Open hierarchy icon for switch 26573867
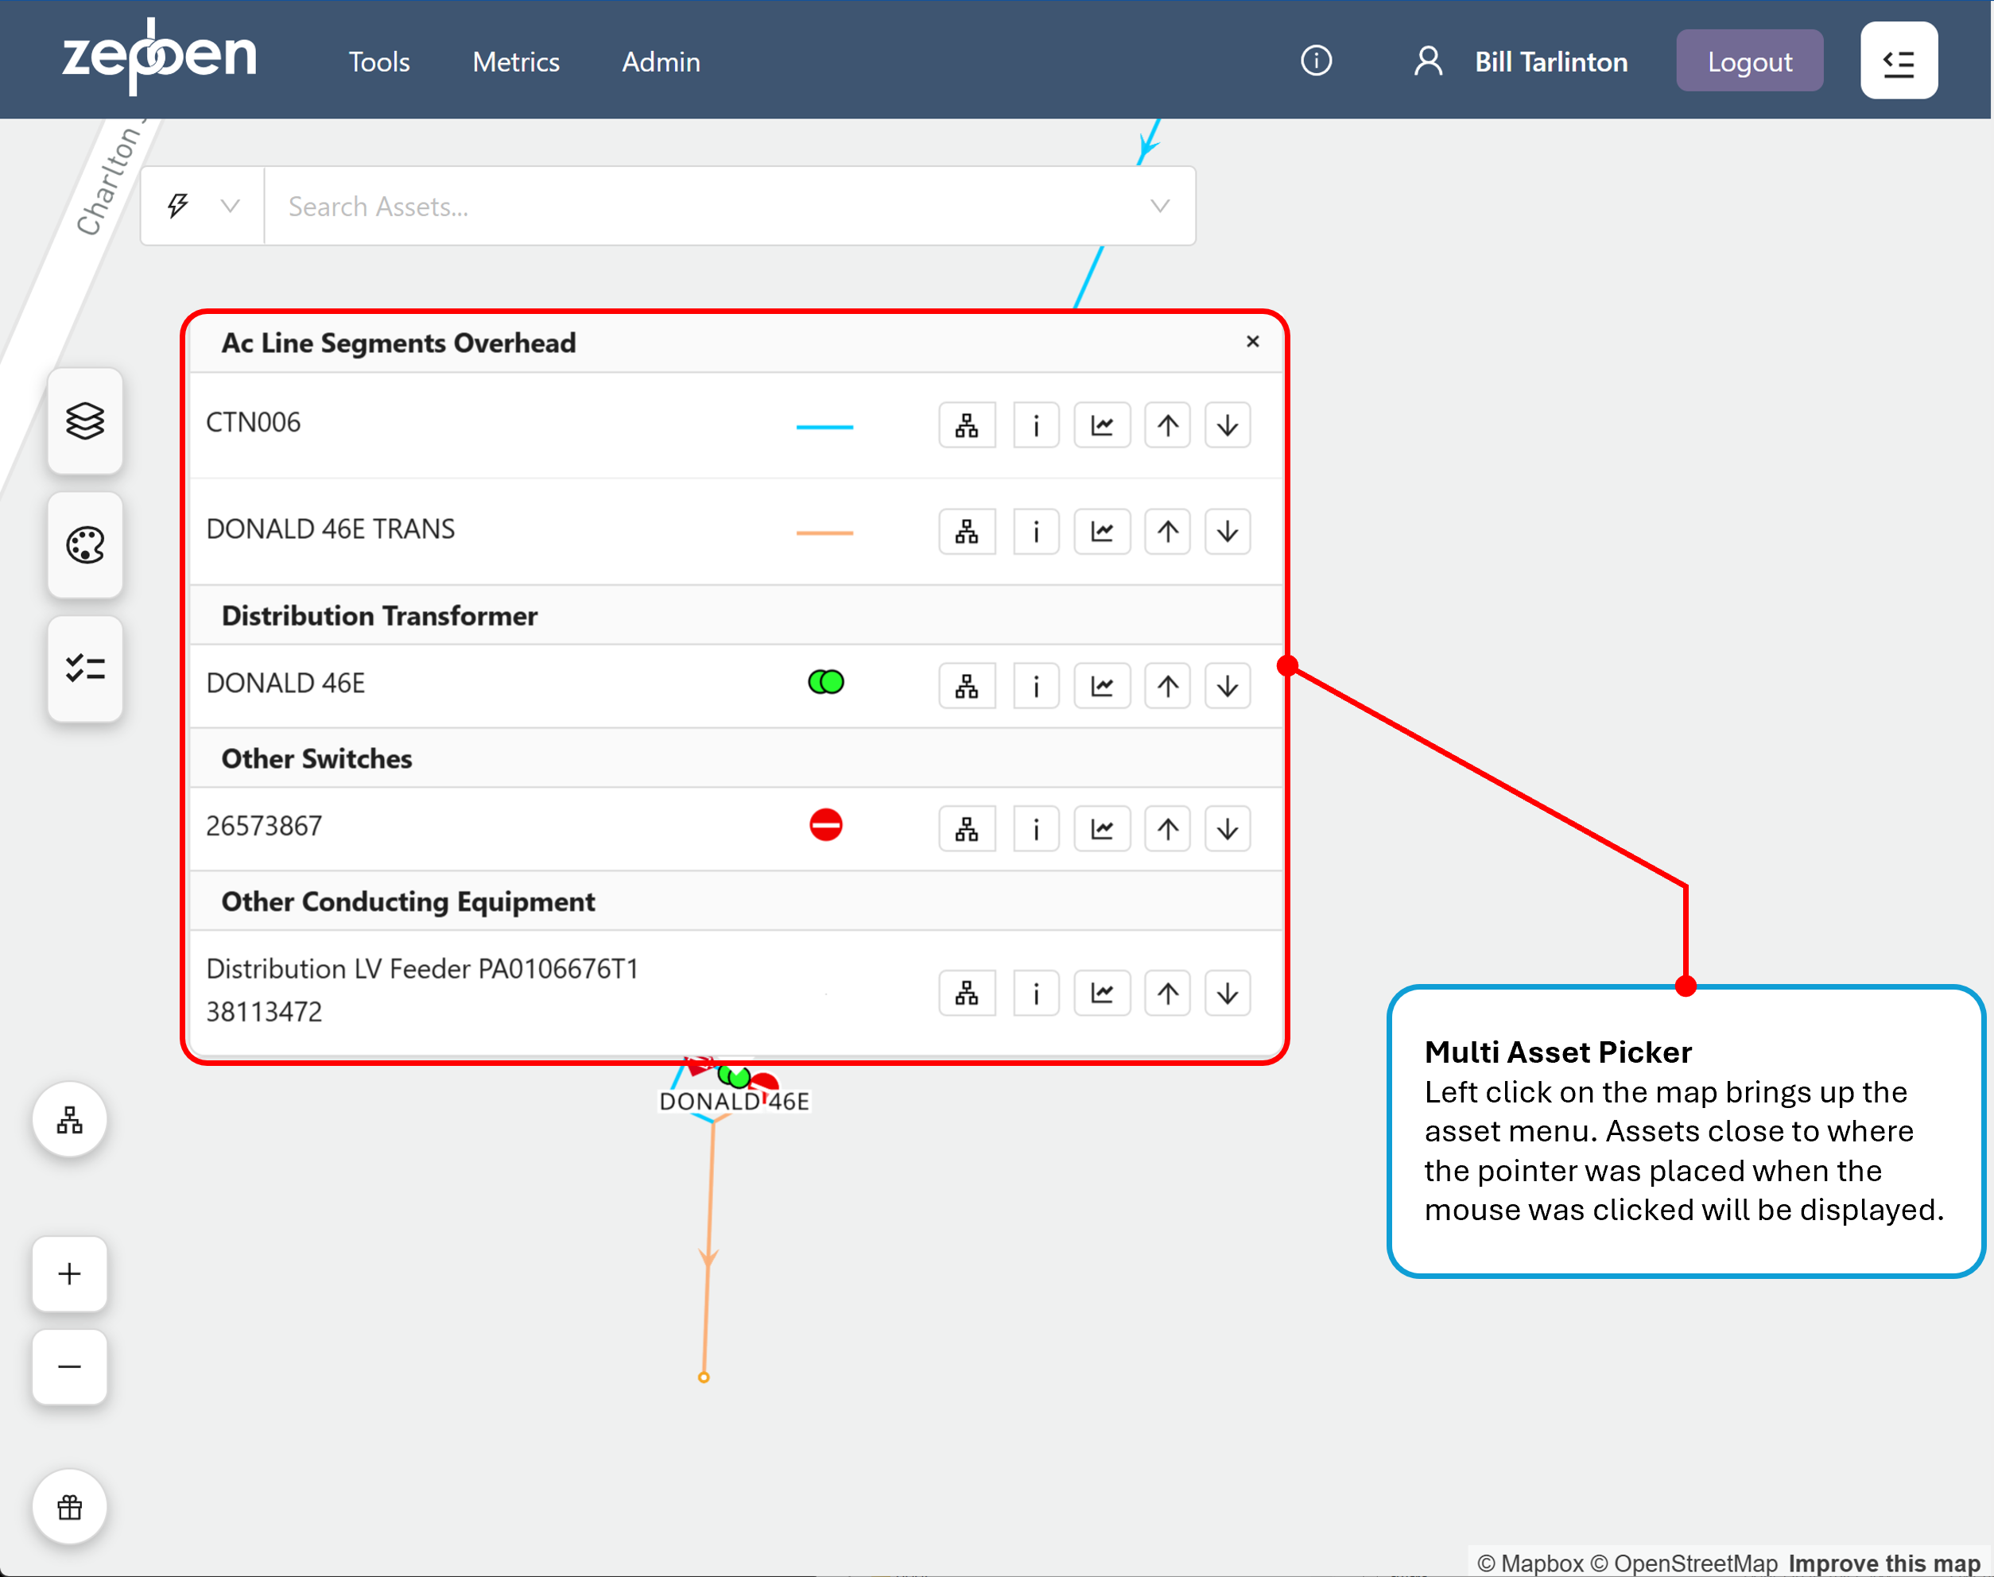The width and height of the screenshot is (1994, 1577). click(x=967, y=829)
